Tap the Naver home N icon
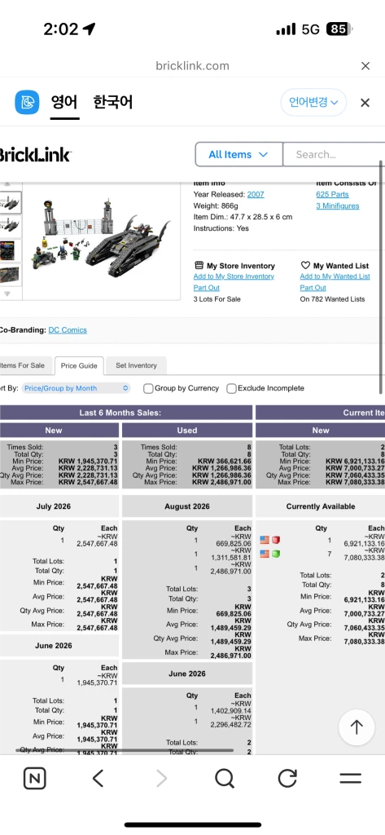 pos(34,779)
